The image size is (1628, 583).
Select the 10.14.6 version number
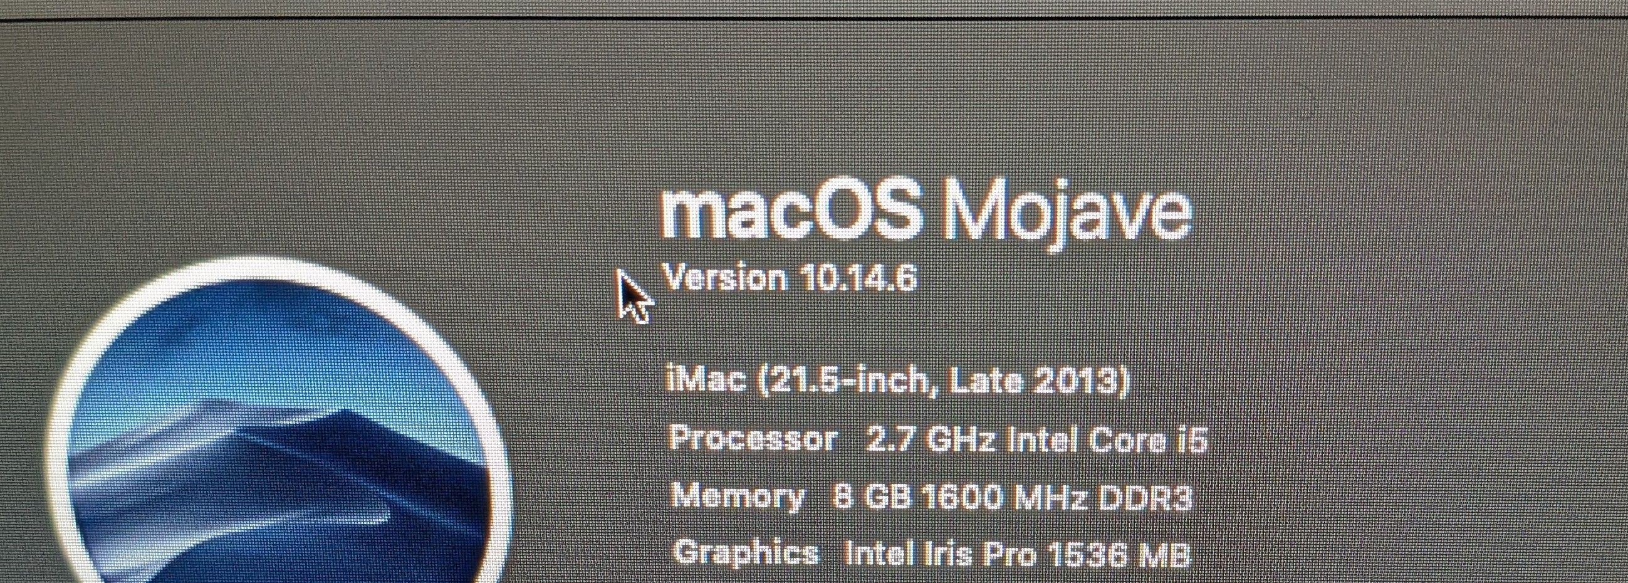[857, 278]
